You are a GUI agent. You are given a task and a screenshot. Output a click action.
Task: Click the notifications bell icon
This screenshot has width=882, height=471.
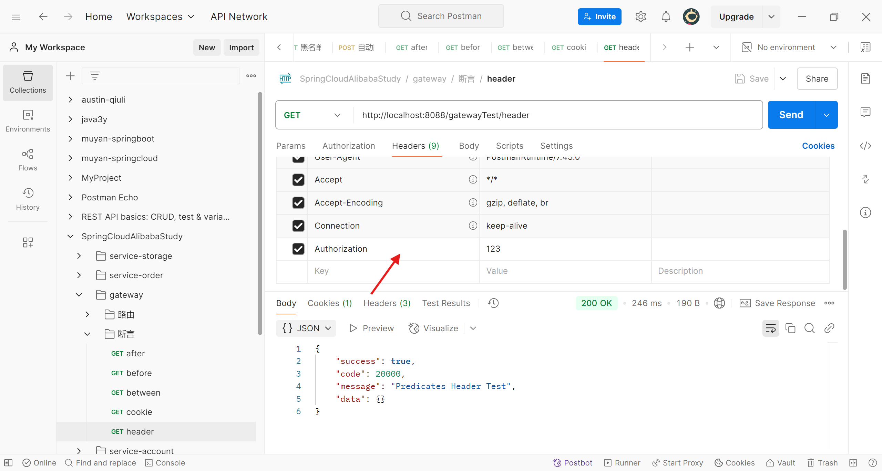click(666, 17)
